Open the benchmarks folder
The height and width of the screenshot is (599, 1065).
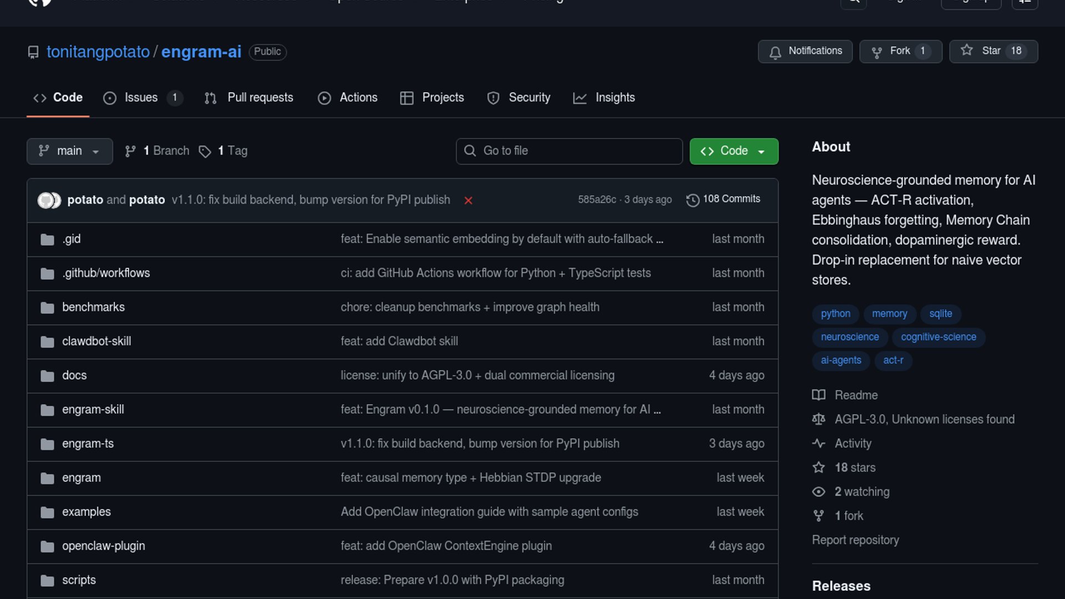(x=93, y=307)
